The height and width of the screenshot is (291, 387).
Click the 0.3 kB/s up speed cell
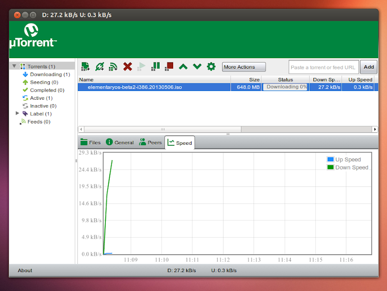(358, 87)
